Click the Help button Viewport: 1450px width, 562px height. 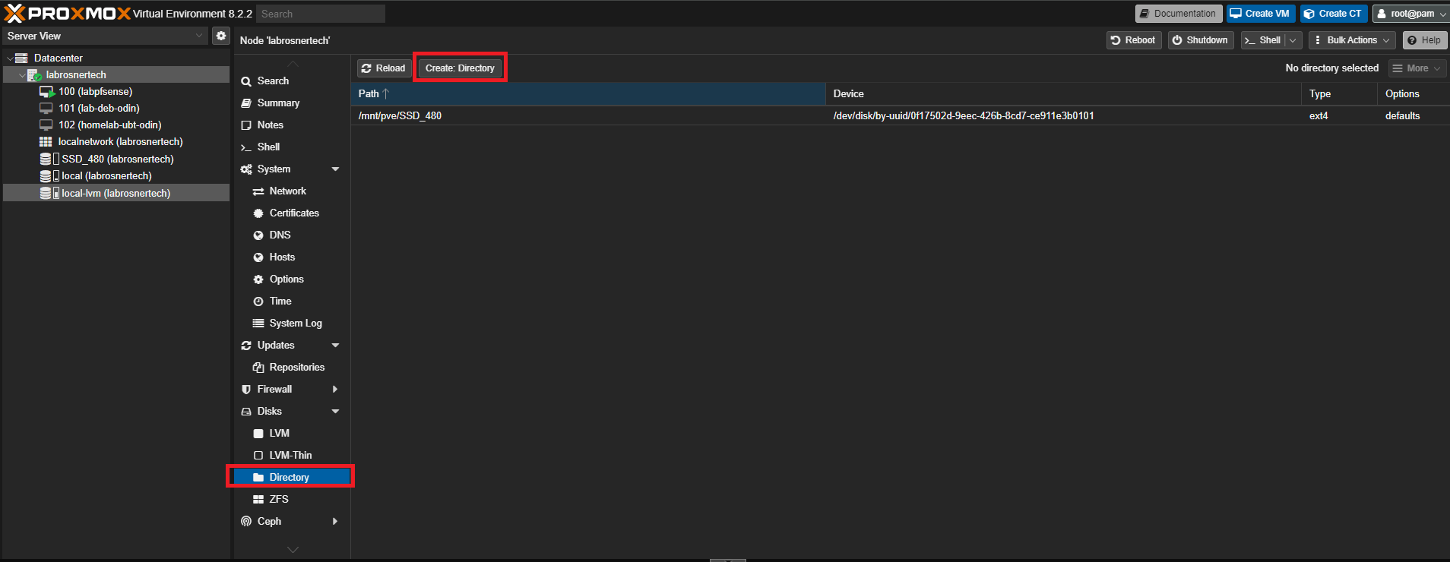coord(1424,40)
